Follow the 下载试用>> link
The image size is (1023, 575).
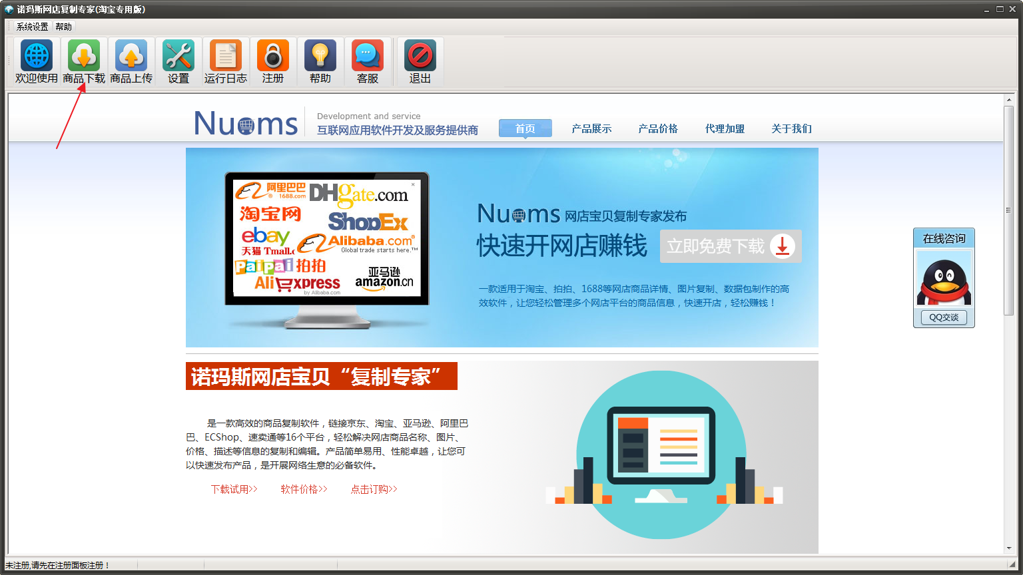click(234, 489)
